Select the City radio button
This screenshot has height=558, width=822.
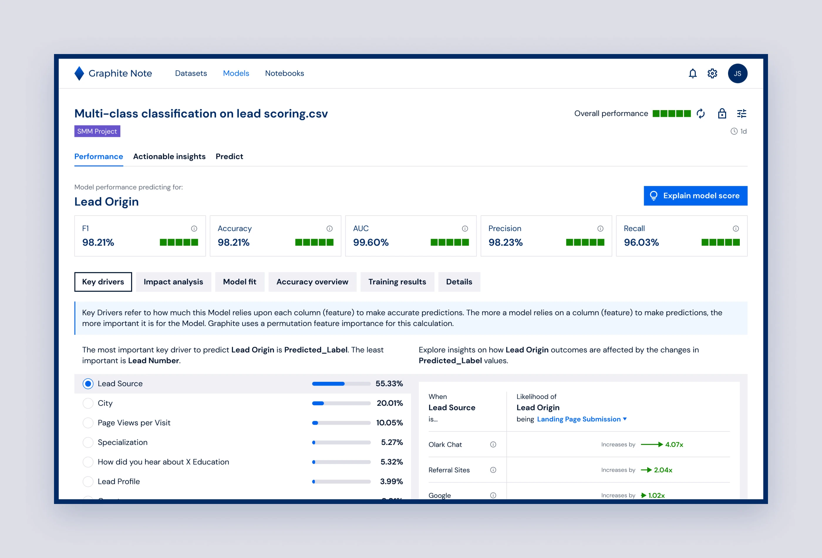(x=88, y=403)
